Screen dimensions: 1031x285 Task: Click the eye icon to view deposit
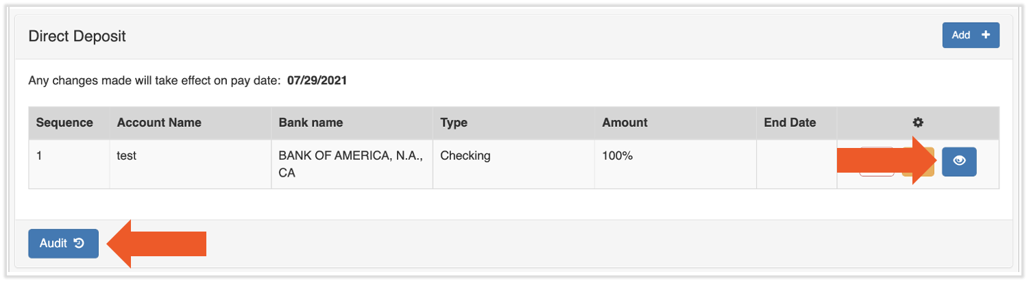(959, 162)
